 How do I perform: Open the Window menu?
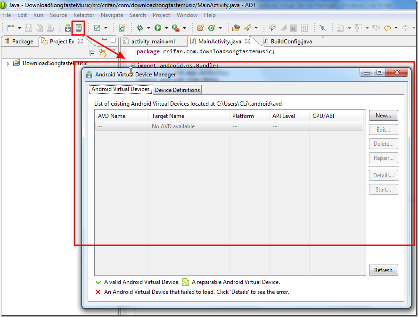click(x=187, y=15)
